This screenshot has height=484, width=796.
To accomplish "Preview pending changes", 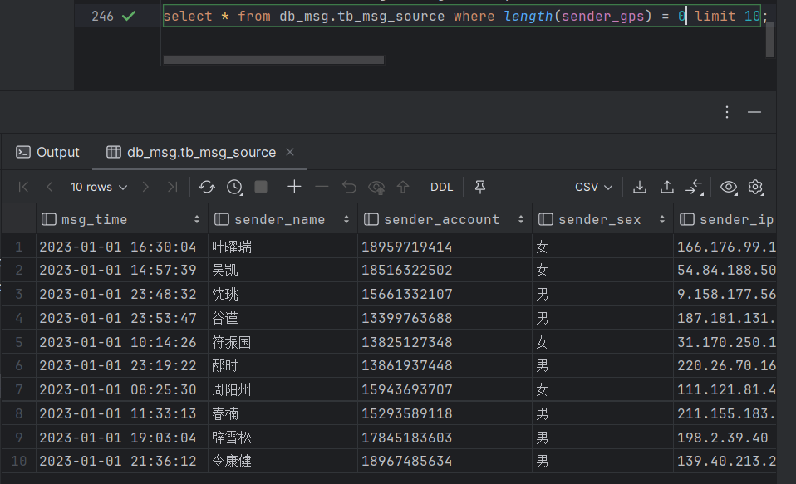I will point(376,188).
